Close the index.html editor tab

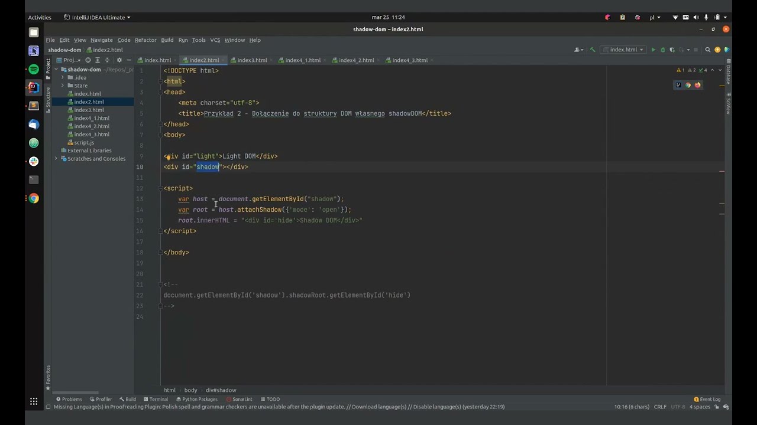pyautogui.click(x=176, y=60)
